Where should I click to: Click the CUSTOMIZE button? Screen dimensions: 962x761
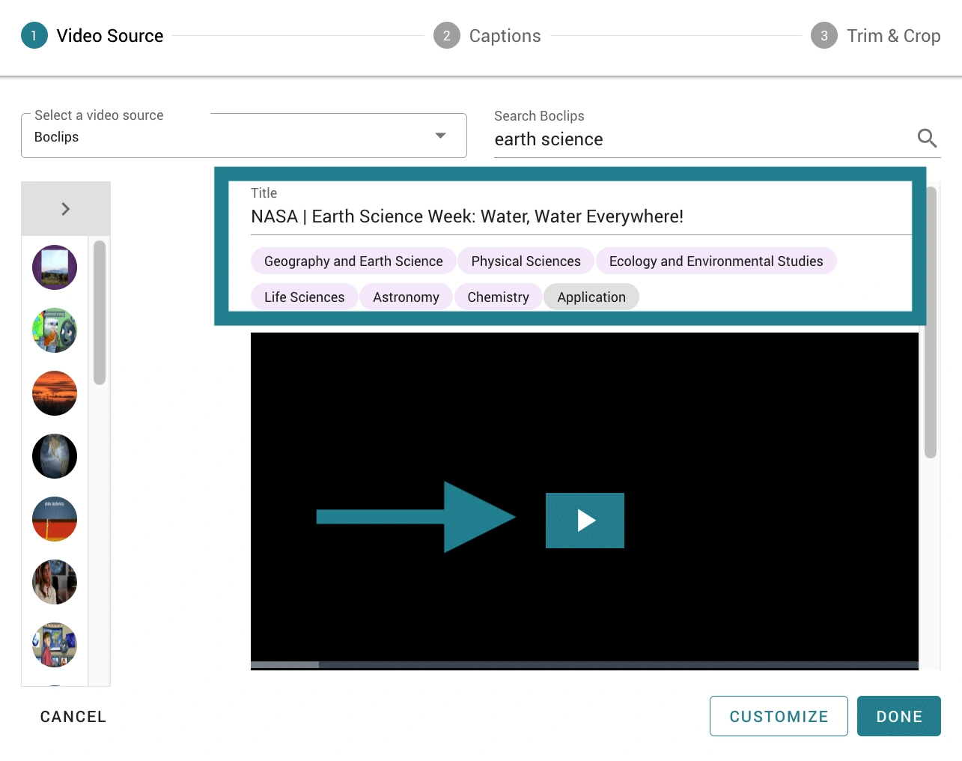pyautogui.click(x=779, y=716)
